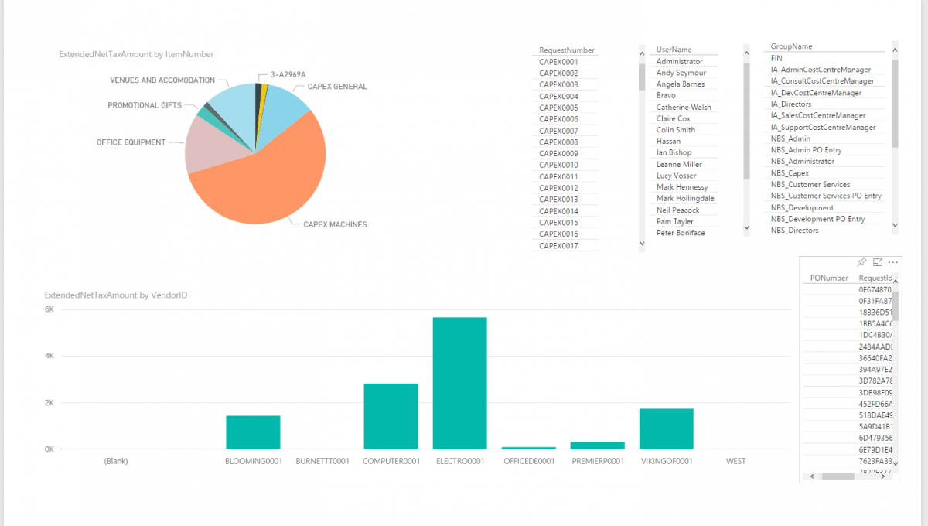This screenshot has height=526, width=928.
Task: Open more options menu for the table
Action: pos(892,262)
